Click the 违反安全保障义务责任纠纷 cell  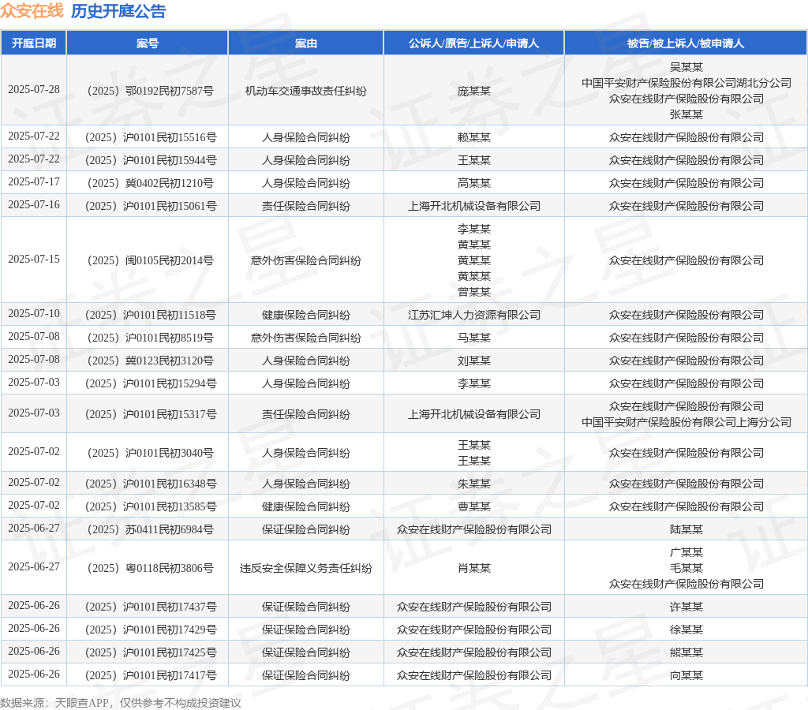click(306, 568)
